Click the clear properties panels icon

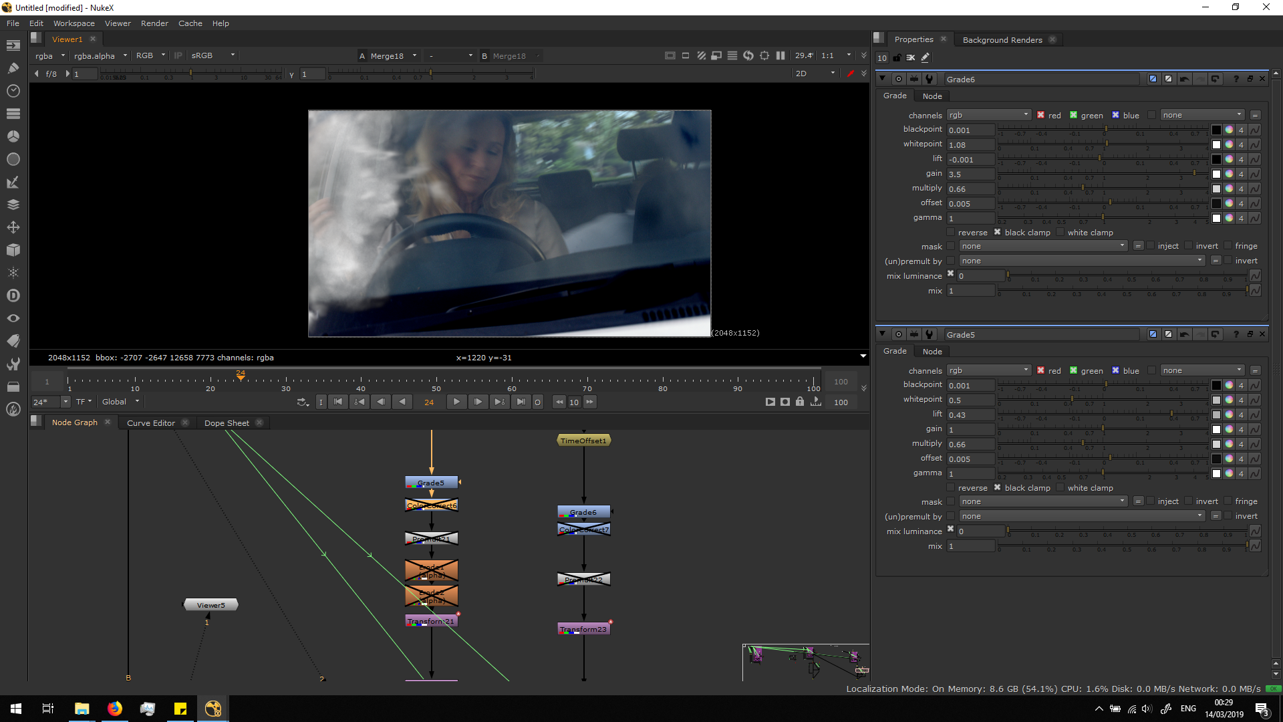click(x=911, y=58)
